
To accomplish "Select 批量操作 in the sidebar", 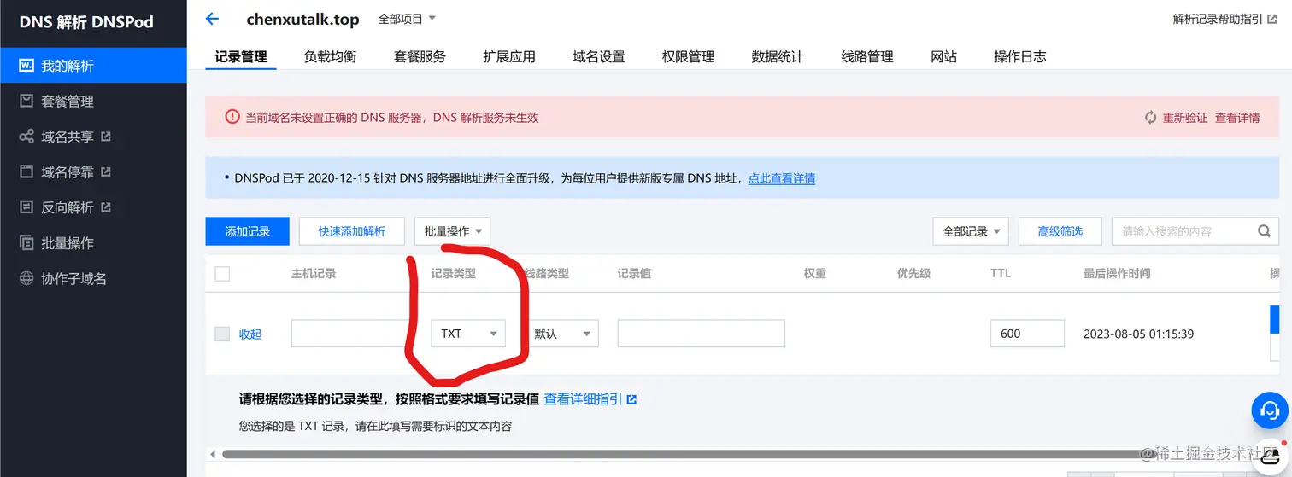I will click(93, 243).
